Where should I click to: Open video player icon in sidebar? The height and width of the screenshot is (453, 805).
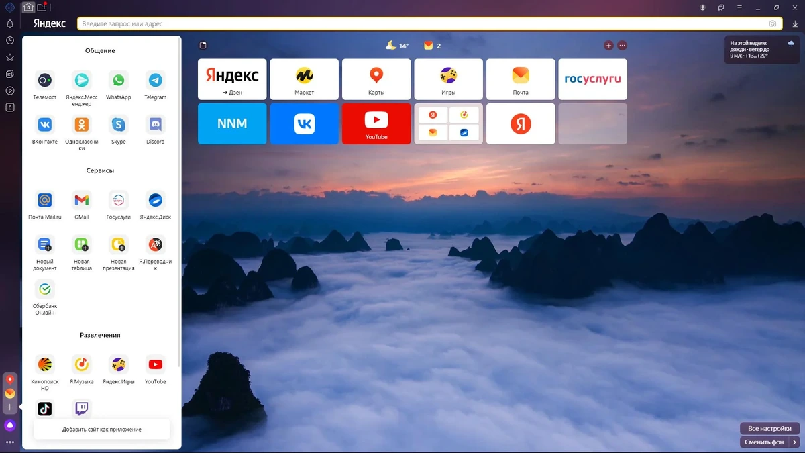tap(10, 91)
